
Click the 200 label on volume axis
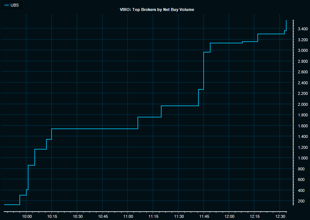tap(300, 201)
